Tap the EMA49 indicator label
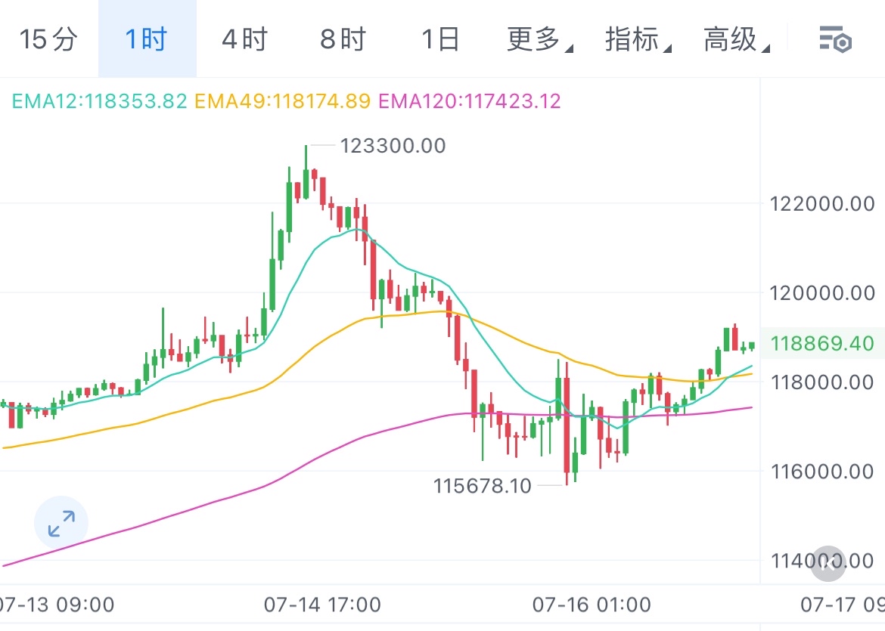 (x=282, y=101)
